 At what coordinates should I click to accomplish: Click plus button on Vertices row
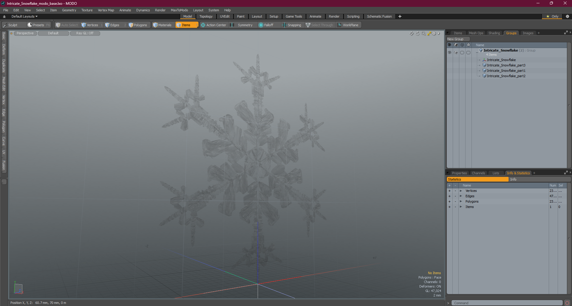point(449,191)
